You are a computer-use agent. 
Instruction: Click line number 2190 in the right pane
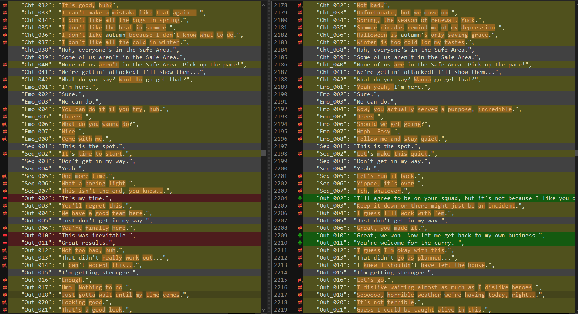(x=281, y=94)
